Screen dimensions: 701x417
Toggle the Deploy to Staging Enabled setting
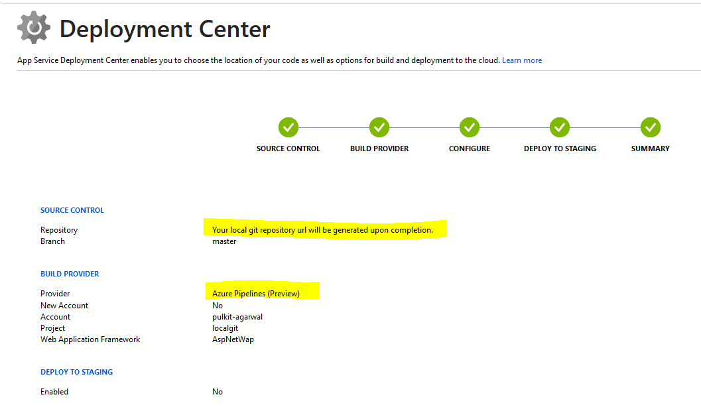[x=54, y=391]
